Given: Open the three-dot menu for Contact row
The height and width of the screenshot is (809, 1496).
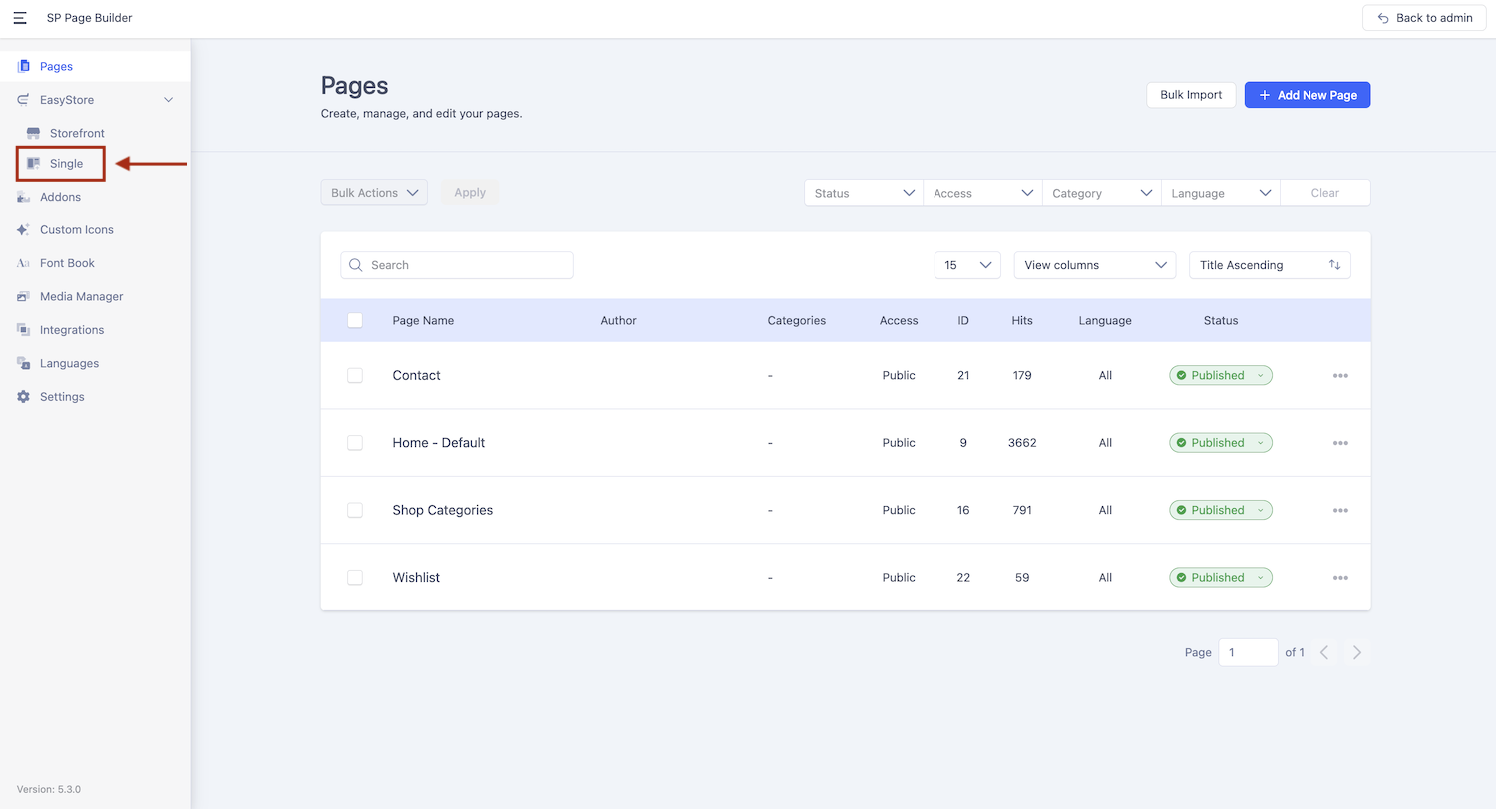Looking at the screenshot, I should 1340,376.
